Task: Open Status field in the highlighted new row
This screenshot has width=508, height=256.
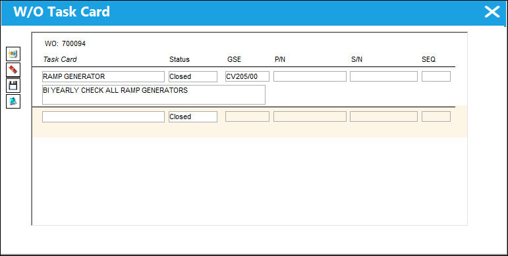Action: click(193, 117)
